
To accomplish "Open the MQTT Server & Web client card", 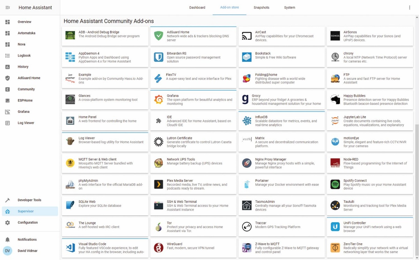I will tap(105, 163).
